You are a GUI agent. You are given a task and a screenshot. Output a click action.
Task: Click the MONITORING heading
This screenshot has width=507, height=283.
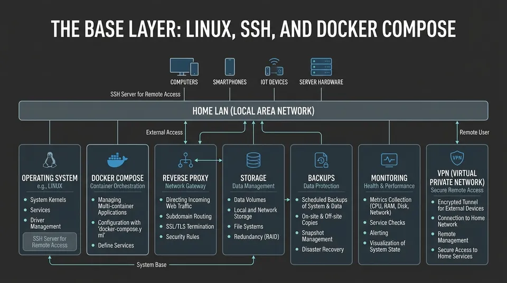pos(389,178)
